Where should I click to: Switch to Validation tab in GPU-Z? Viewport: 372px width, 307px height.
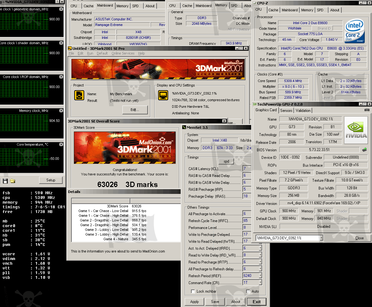click(303, 110)
